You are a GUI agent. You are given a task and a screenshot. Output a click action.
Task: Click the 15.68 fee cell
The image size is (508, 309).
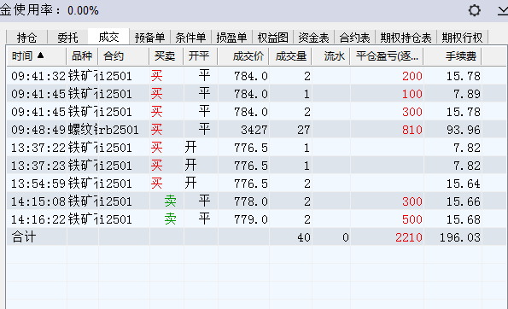[x=453, y=219]
